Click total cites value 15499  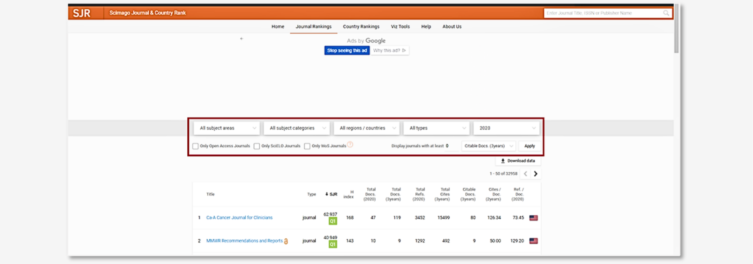click(444, 218)
